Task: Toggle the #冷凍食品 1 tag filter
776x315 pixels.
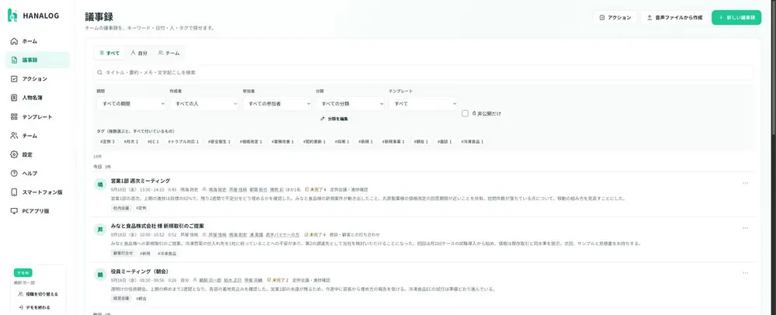Action: pyautogui.click(x=473, y=141)
